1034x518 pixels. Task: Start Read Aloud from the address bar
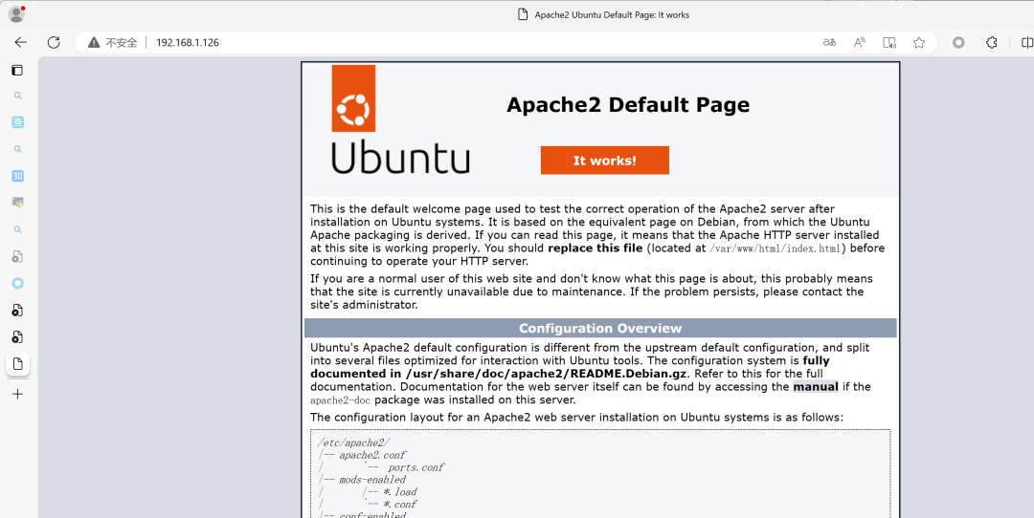click(859, 42)
